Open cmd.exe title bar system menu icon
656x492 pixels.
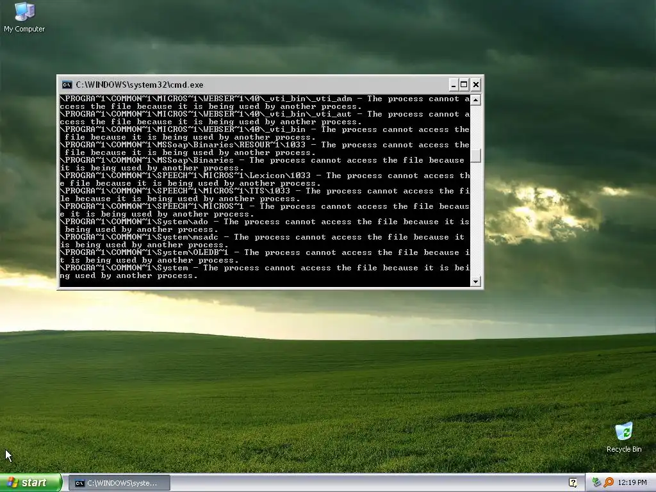coord(67,85)
